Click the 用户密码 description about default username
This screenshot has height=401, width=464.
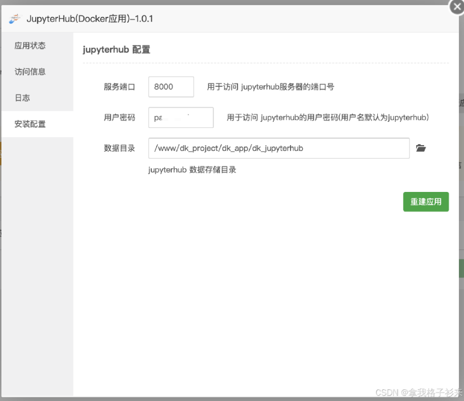[x=328, y=117]
